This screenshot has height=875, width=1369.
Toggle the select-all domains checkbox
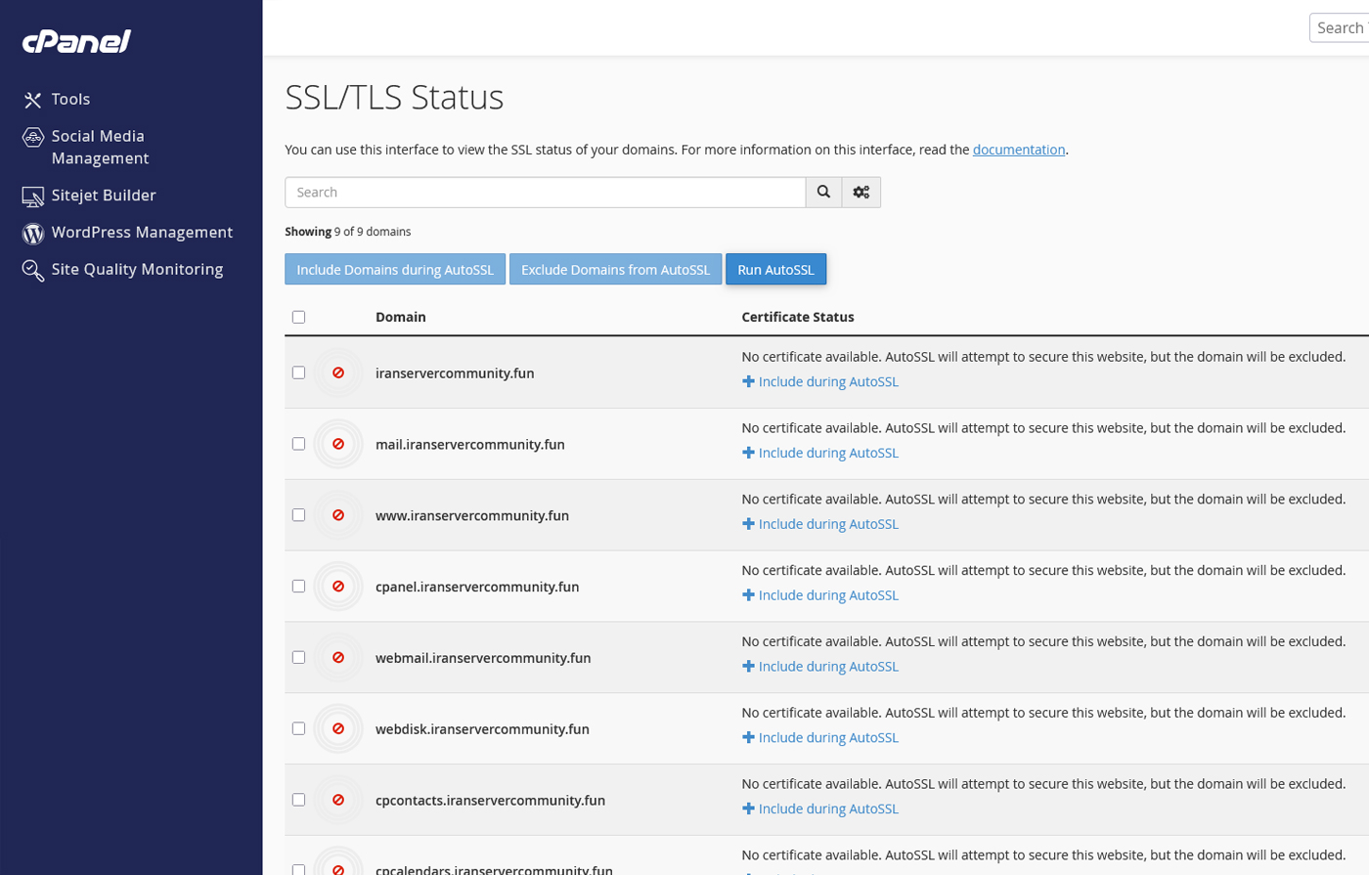(298, 317)
